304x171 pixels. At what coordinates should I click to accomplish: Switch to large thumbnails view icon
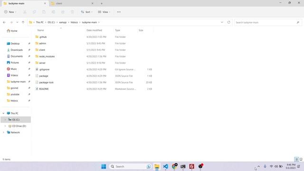coord(301,160)
